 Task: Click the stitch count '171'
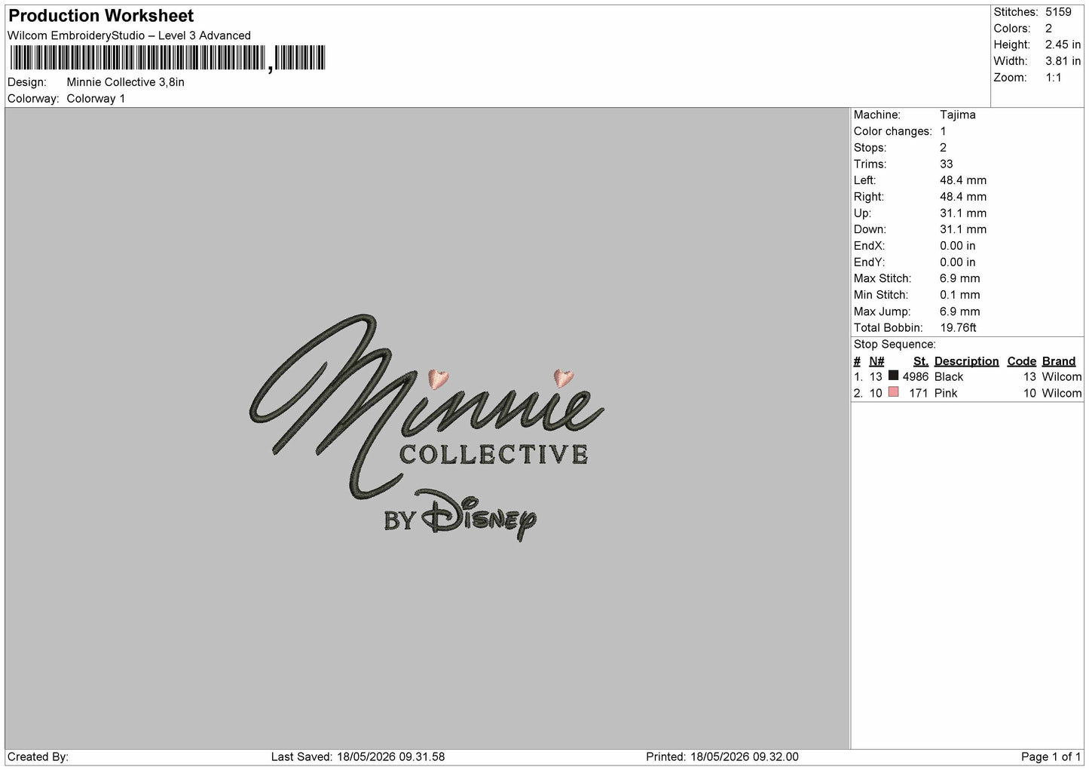[919, 393]
